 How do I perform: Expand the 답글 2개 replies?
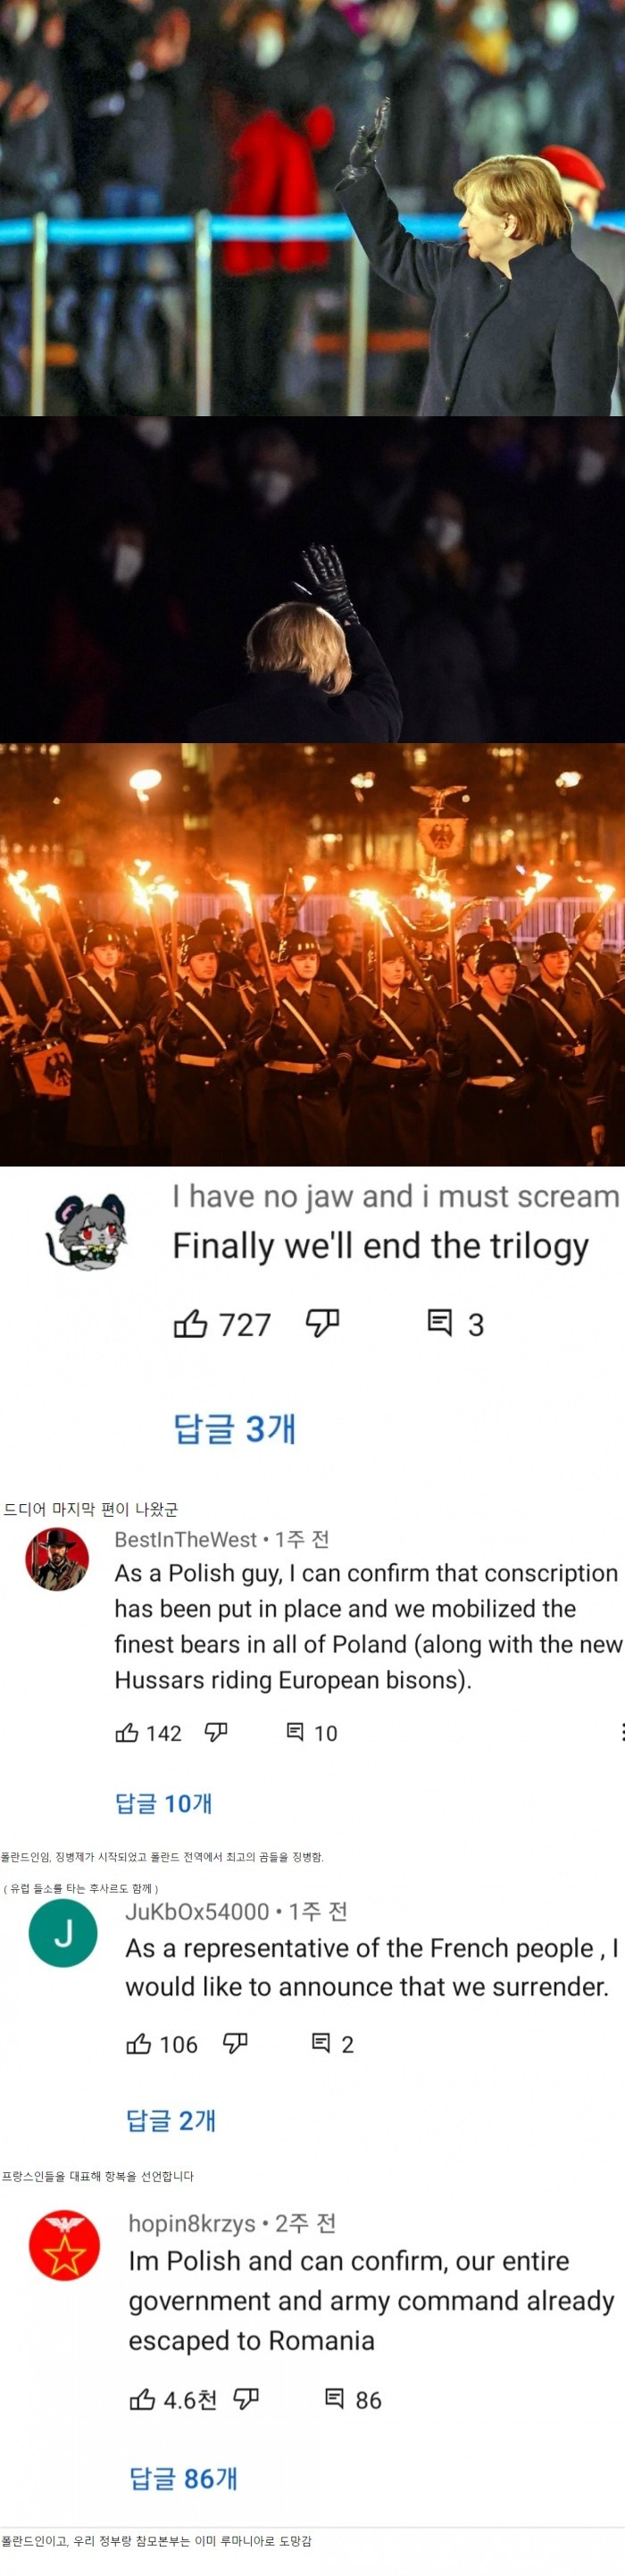(171, 2120)
